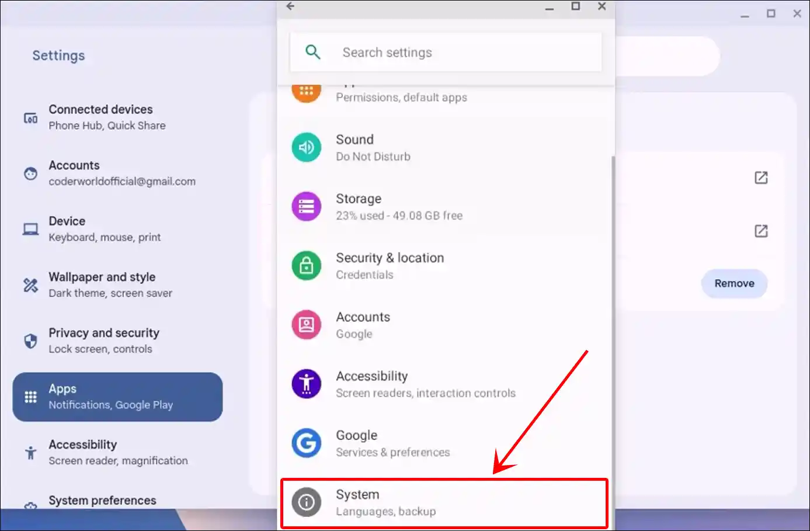Screen dimensions: 810x531
Task: Click the Apps grid icon in sidebar
Action: [x=30, y=397]
